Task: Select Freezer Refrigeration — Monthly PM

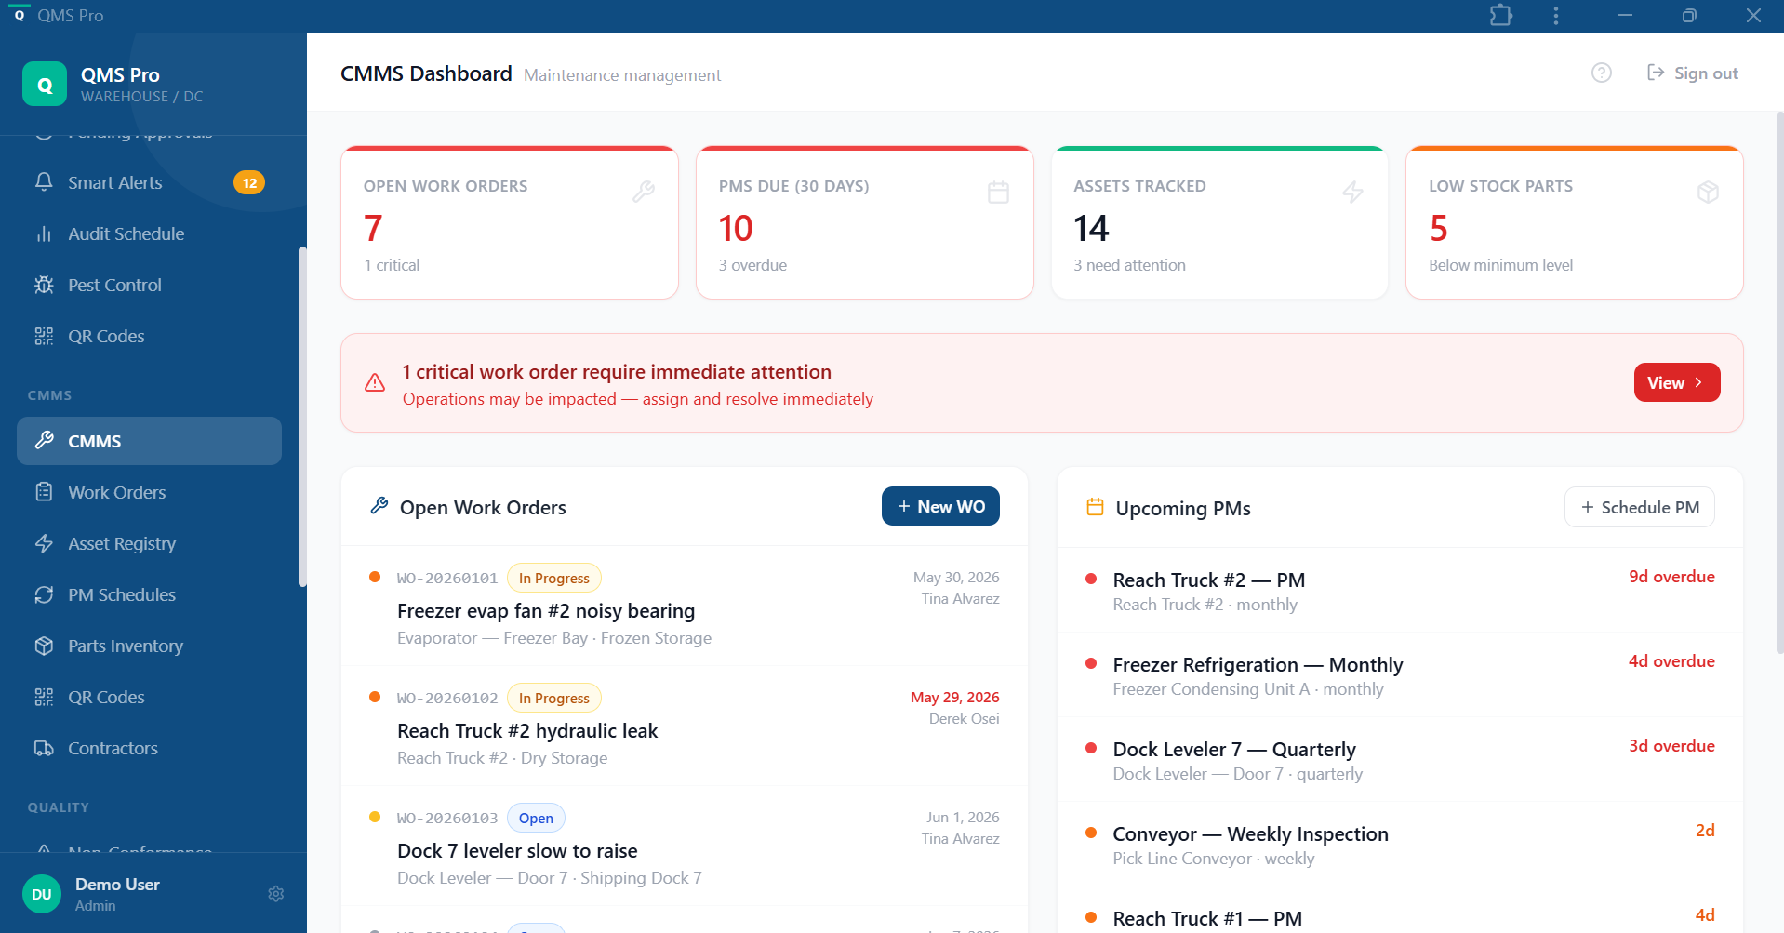Action: [x=1400, y=675]
